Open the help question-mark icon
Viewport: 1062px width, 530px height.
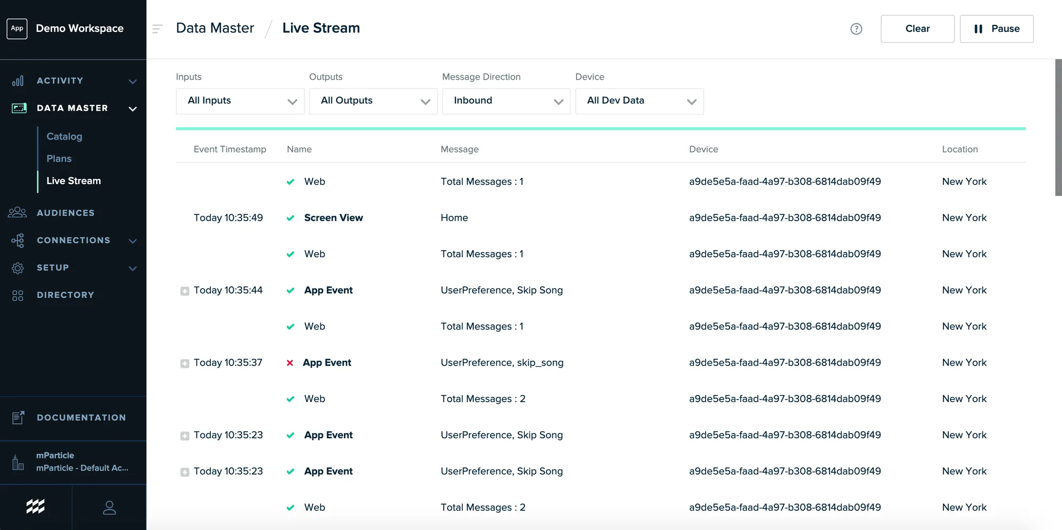pyautogui.click(x=856, y=29)
